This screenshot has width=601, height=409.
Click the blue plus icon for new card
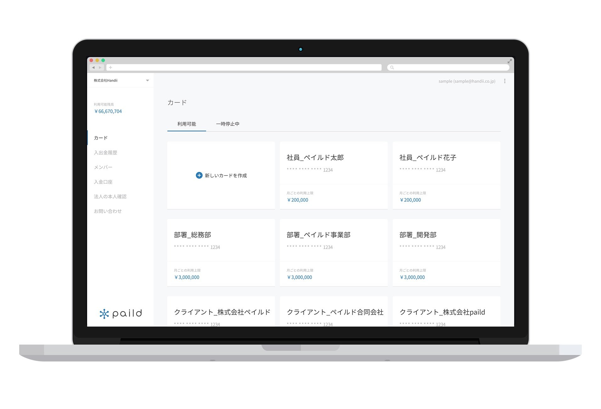[199, 175]
